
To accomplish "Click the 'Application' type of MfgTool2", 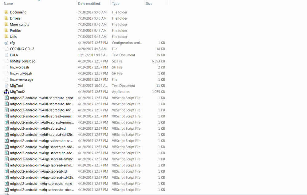I will coord(120,92).
